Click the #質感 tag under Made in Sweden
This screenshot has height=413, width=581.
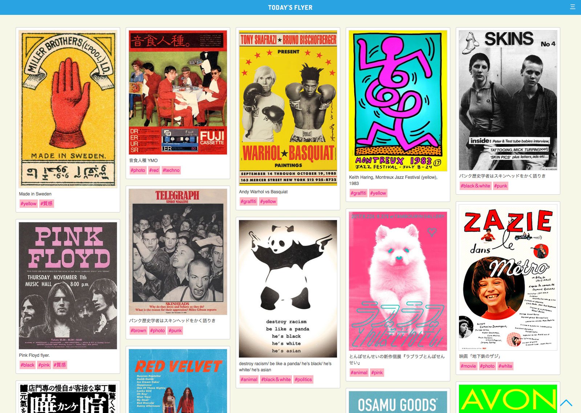46,203
